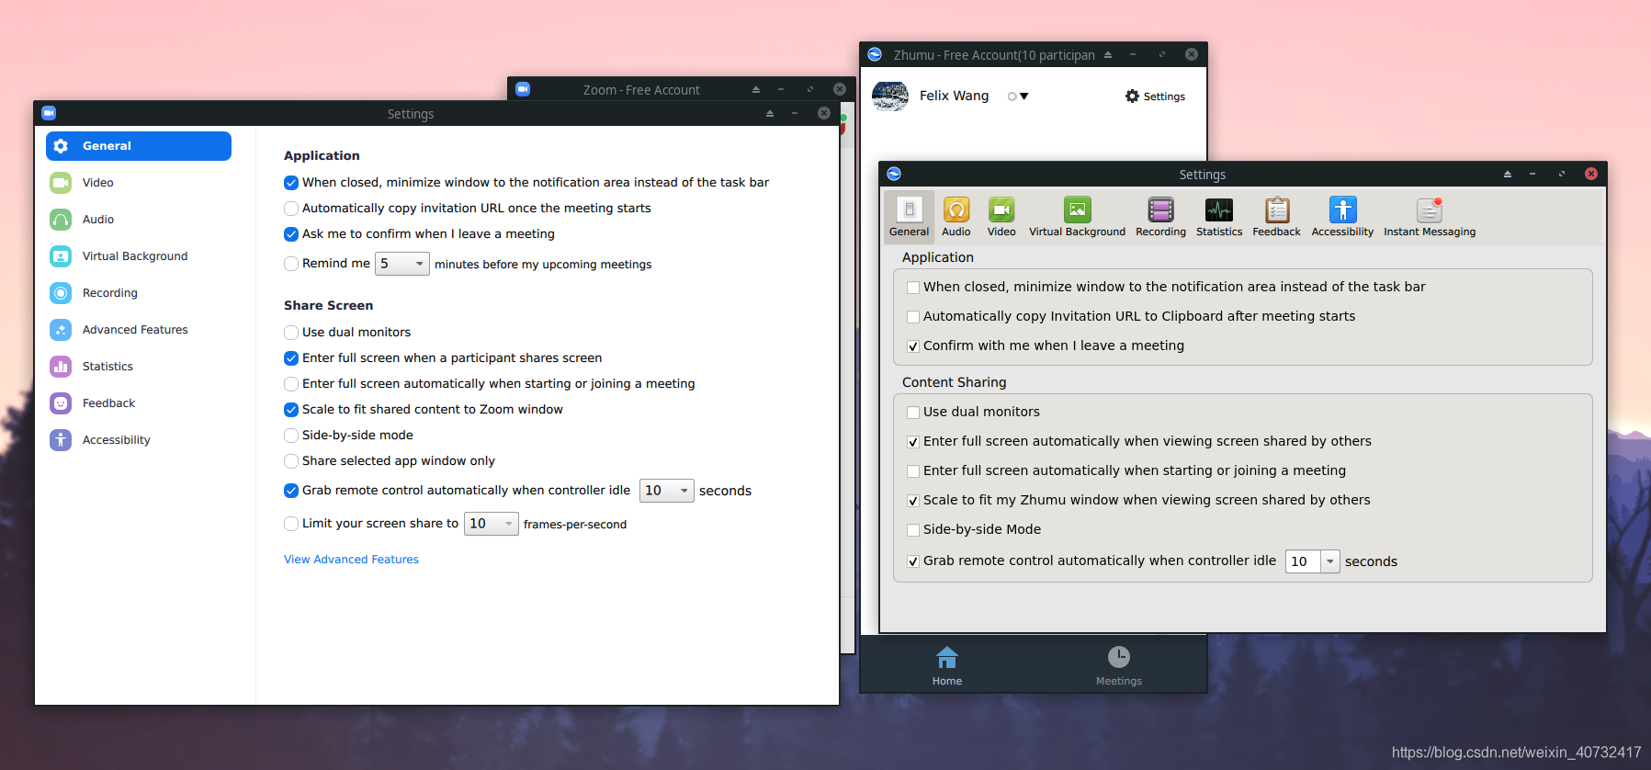1651x770 pixels.
Task: Expand the status dropdown arrow beside Felix Wang
Action: [x=1023, y=96]
